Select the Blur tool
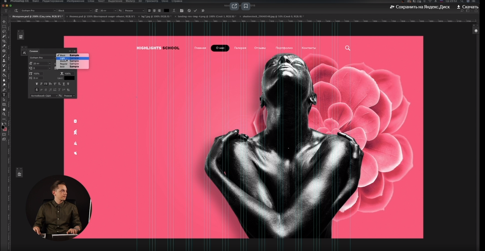Viewport: 485px width, 251px height. (4, 80)
